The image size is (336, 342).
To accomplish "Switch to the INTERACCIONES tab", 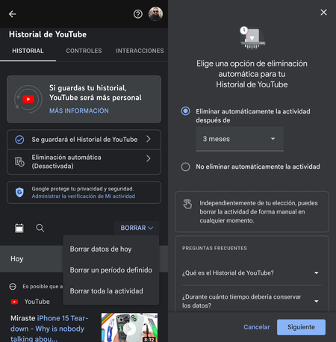I will pos(140,51).
